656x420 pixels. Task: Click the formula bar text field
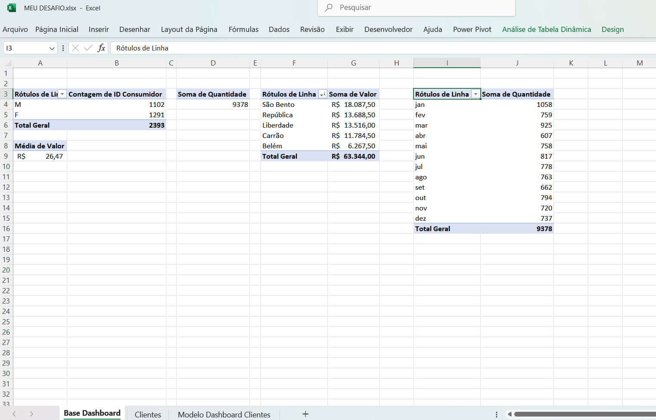coord(383,48)
